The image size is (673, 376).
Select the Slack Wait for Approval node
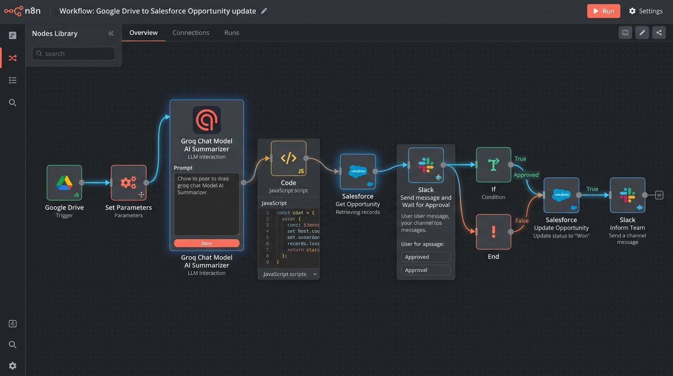coord(426,165)
